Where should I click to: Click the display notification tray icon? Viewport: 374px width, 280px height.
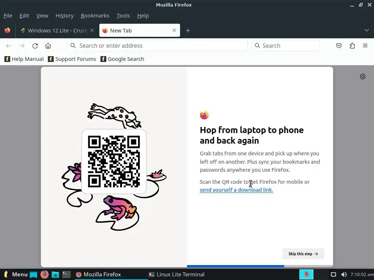tap(333, 275)
